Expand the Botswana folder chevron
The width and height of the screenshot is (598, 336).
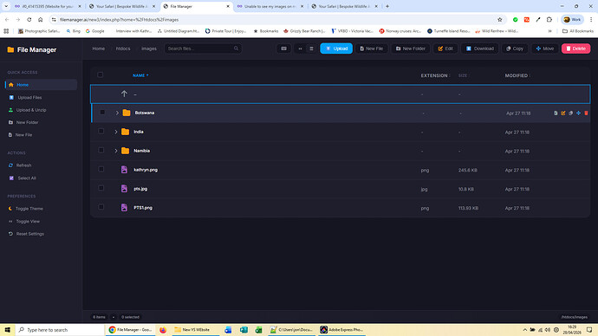(x=117, y=113)
